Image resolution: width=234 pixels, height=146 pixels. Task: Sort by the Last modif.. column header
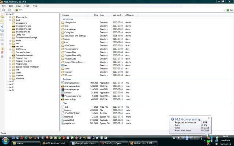click(118, 15)
